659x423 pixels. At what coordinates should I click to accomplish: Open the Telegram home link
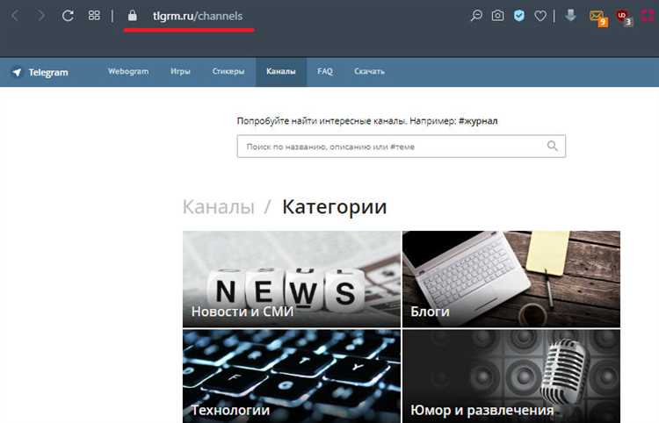click(48, 72)
